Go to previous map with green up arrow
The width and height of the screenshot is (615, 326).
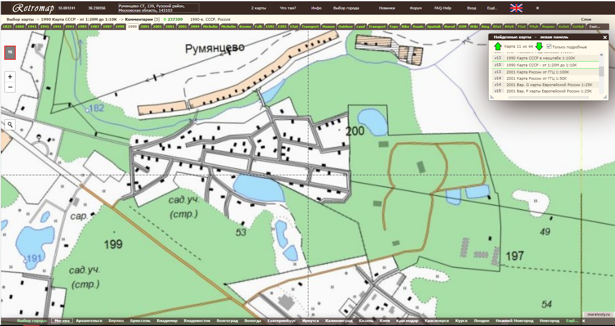point(498,46)
